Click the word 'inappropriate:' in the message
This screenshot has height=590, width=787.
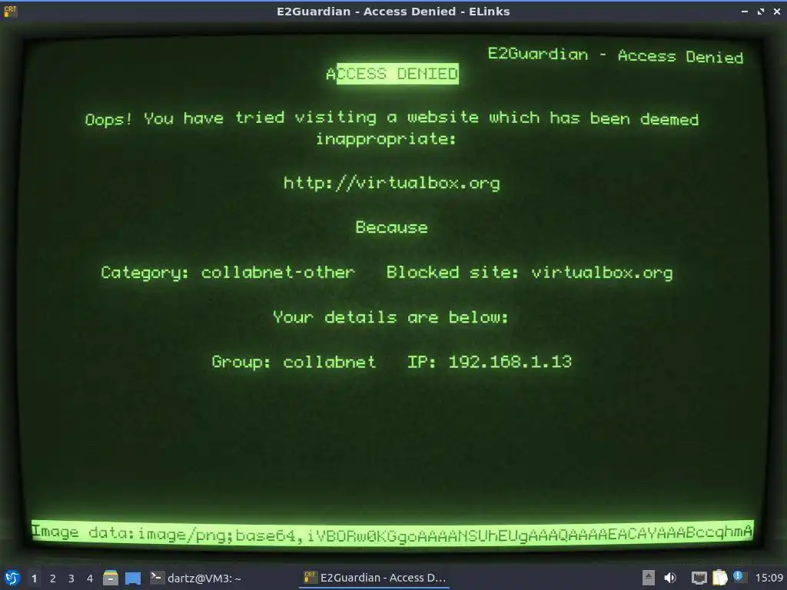click(386, 139)
